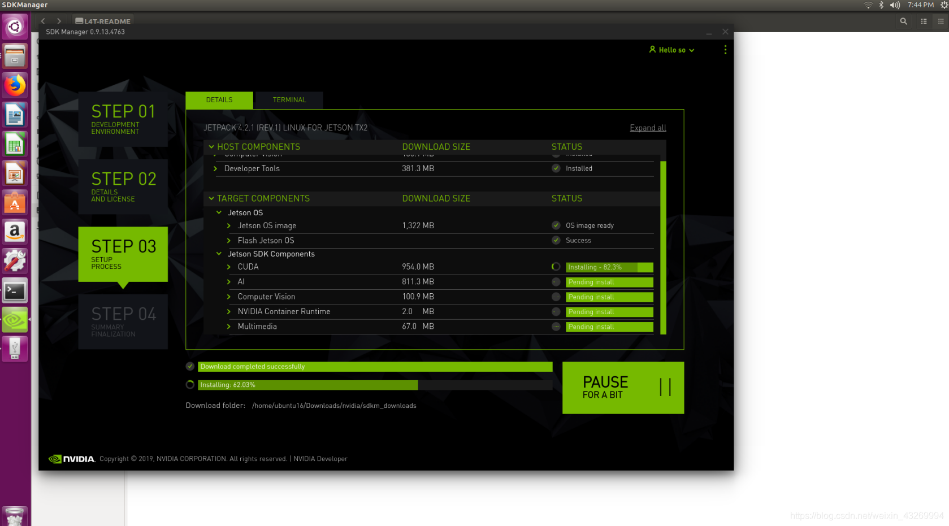Collapse the Host Components section
This screenshot has height=526, width=949.
[x=211, y=147]
